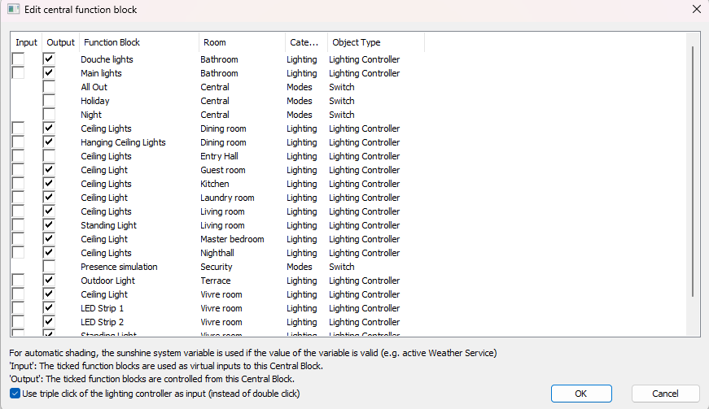Image resolution: width=709 pixels, height=409 pixels.
Task: Close the Edit central function block dialog
Action: click(x=696, y=10)
